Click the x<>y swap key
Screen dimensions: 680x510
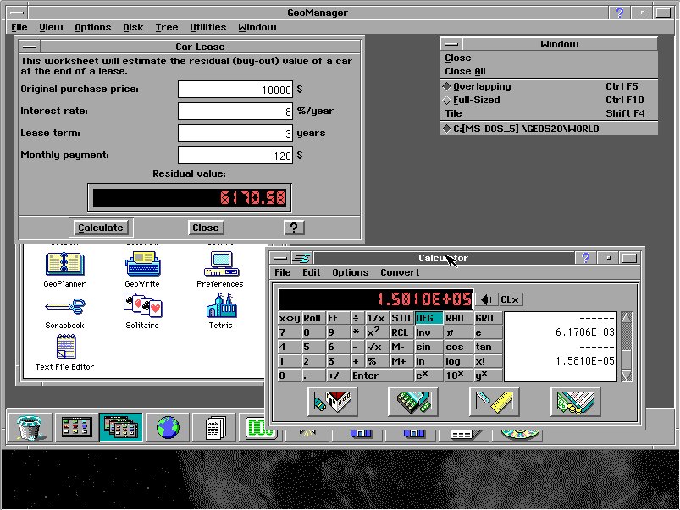coord(289,318)
